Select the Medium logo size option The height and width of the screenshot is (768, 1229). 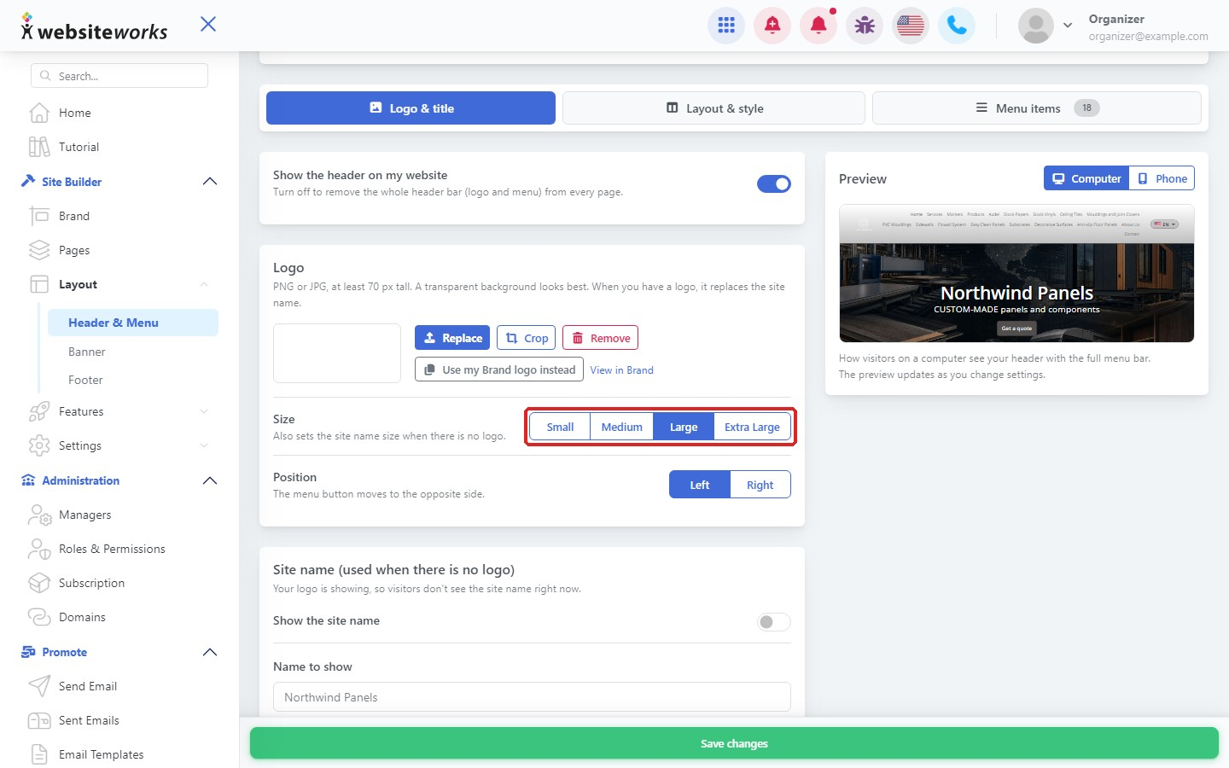tap(621, 427)
